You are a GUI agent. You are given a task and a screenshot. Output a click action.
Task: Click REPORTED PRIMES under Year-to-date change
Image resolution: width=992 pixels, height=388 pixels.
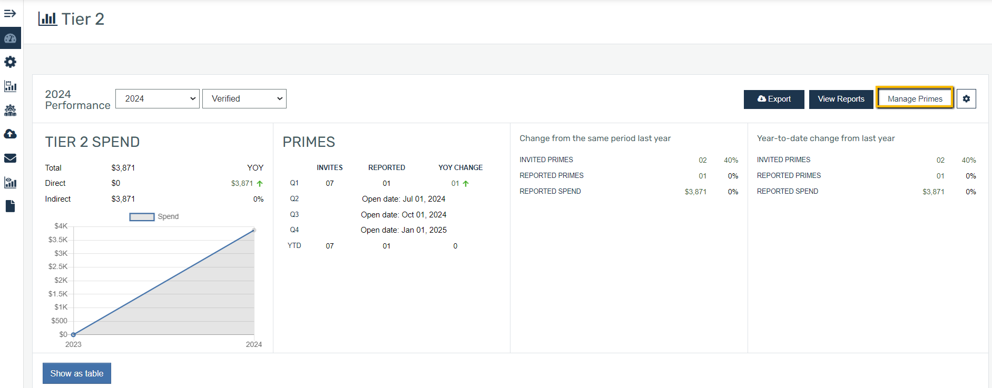(789, 175)
